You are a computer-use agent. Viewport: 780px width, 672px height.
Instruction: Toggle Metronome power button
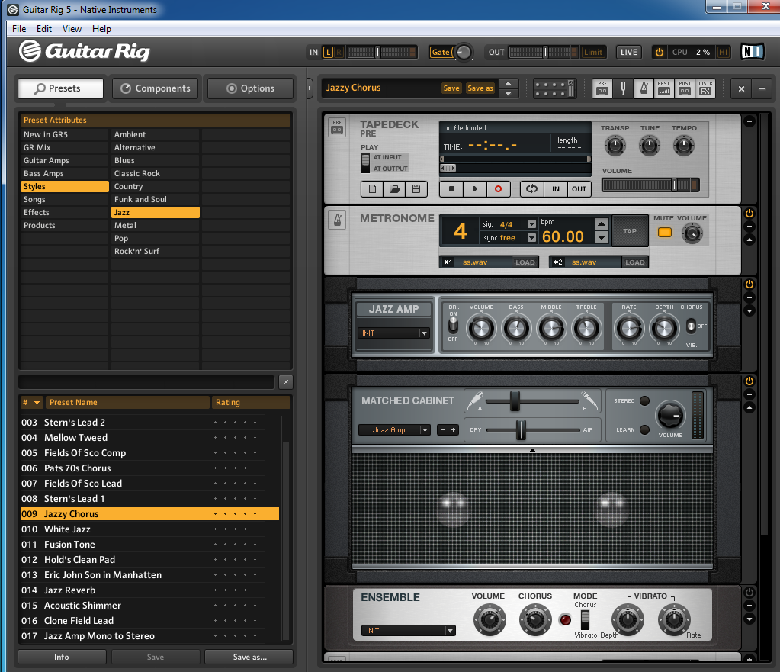(x=750, y=213)
